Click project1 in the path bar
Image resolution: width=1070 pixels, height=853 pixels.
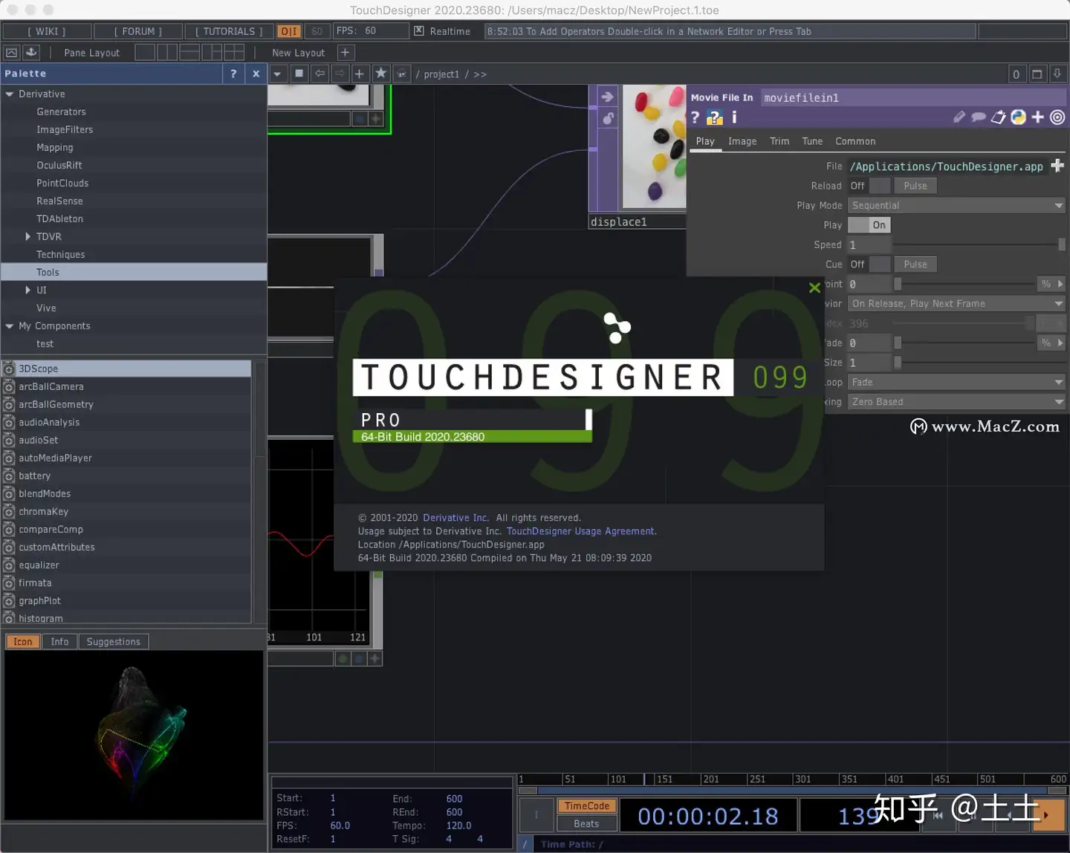(441, 74)
